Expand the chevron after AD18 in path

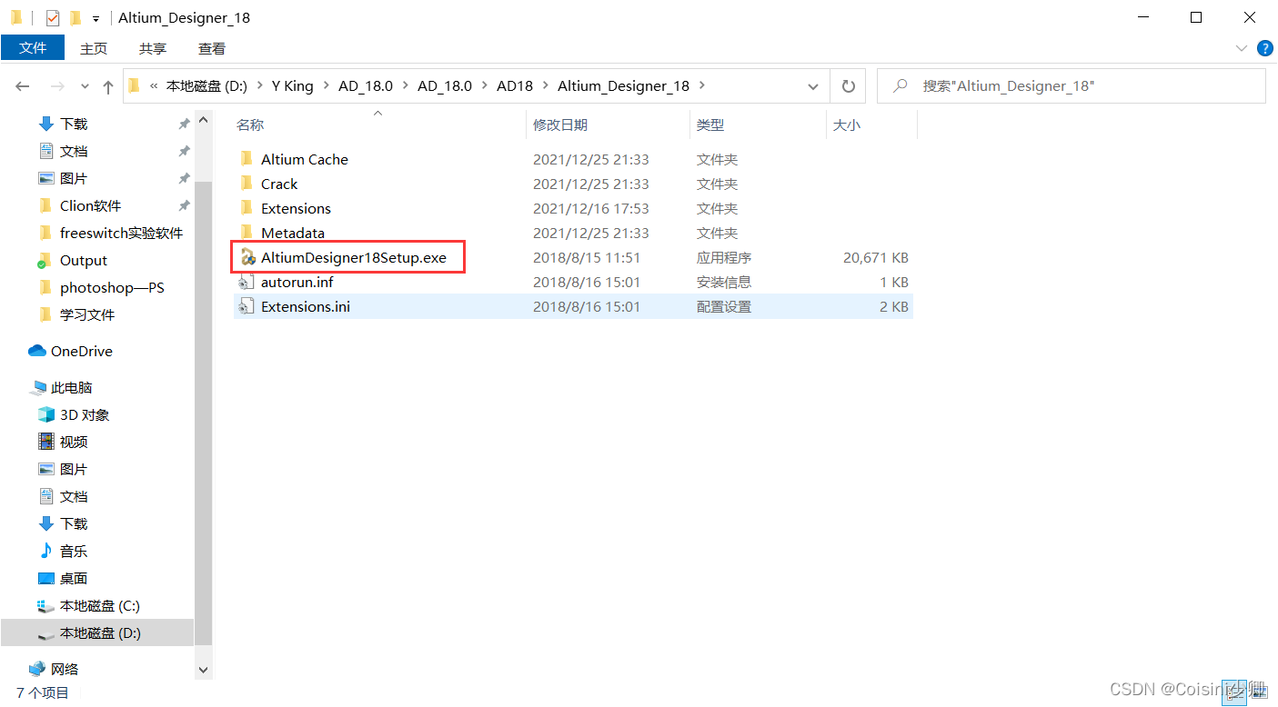point(546,86)
